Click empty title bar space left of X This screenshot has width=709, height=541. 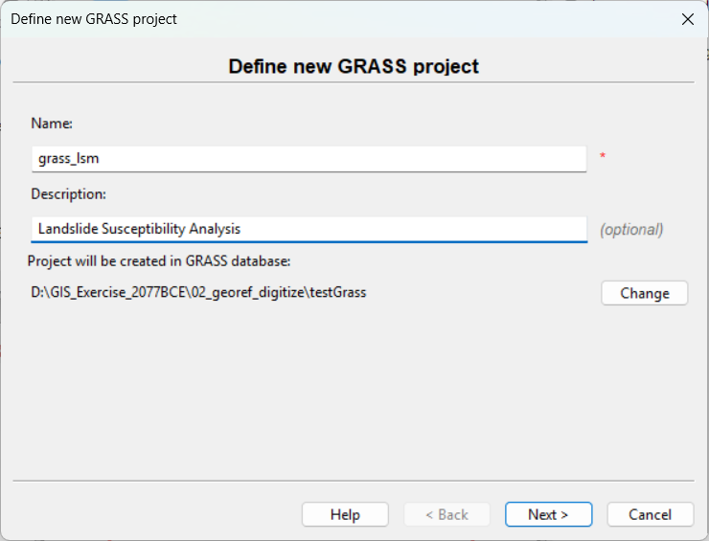tap(431, 19)
